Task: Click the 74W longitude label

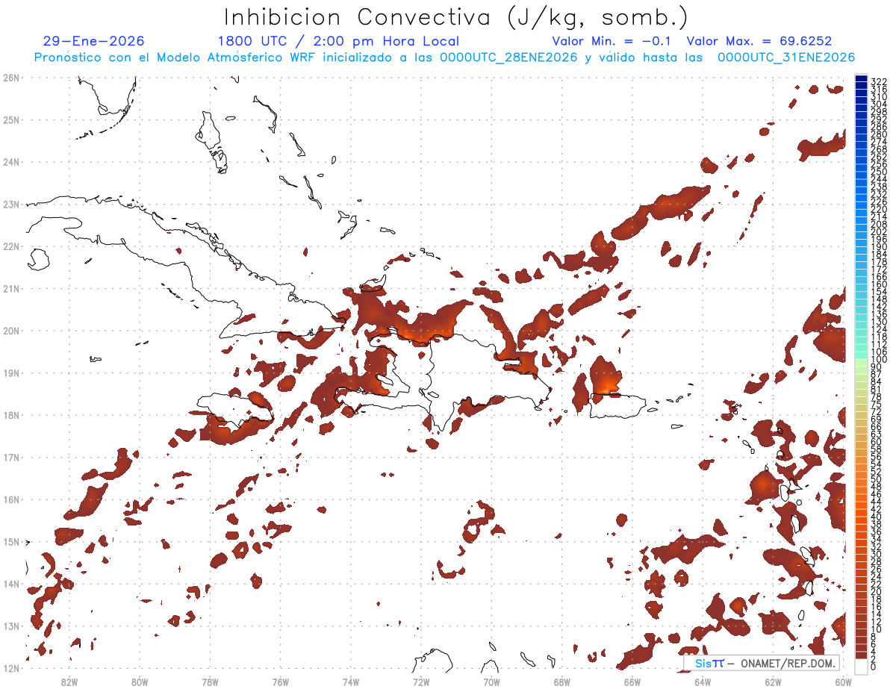Action: tap(351, 682)
